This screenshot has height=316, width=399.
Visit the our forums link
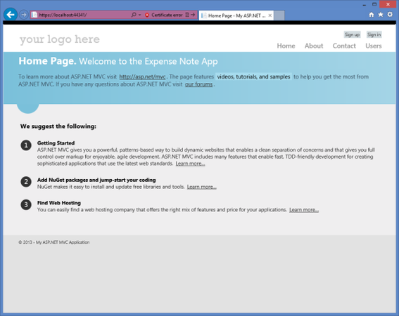[x=198, y=84]
